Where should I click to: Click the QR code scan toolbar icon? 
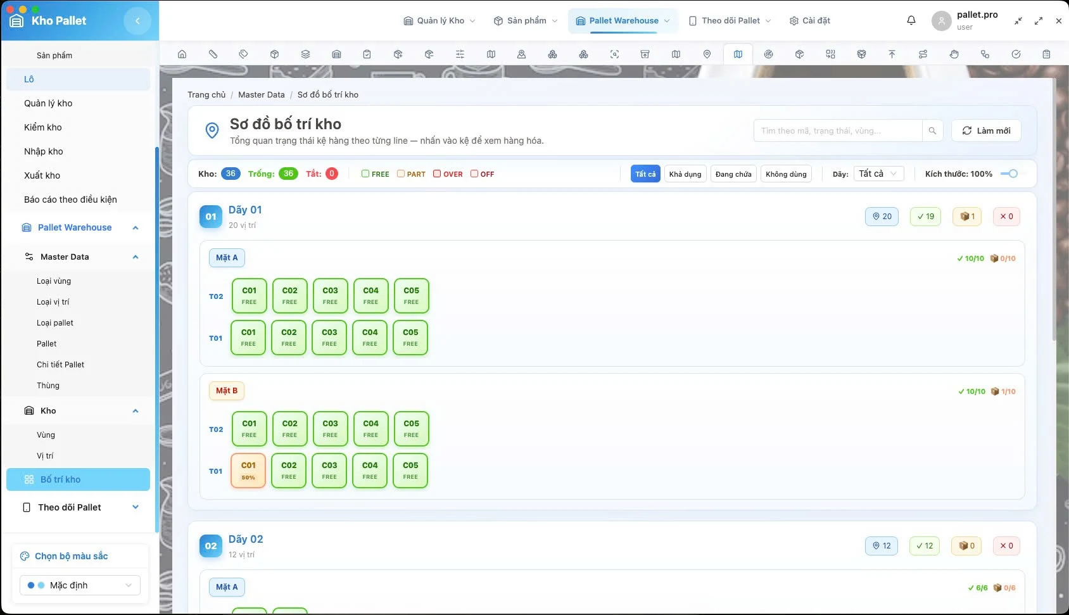(830, 54)
